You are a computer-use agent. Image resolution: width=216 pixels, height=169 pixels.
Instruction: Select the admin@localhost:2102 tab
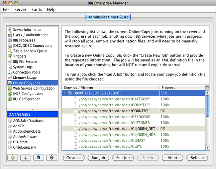click(x=108, y=17)
